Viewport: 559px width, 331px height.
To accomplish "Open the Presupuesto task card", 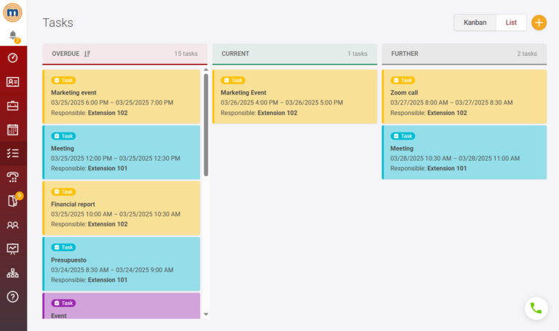I will click(x=121, y=264).
